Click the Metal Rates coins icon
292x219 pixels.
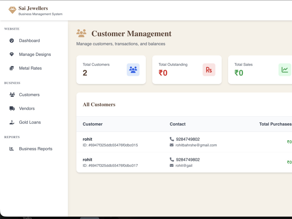12,68
